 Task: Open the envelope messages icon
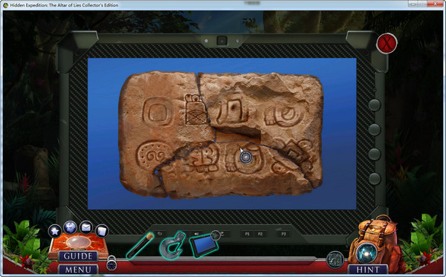tap(86, 227)
